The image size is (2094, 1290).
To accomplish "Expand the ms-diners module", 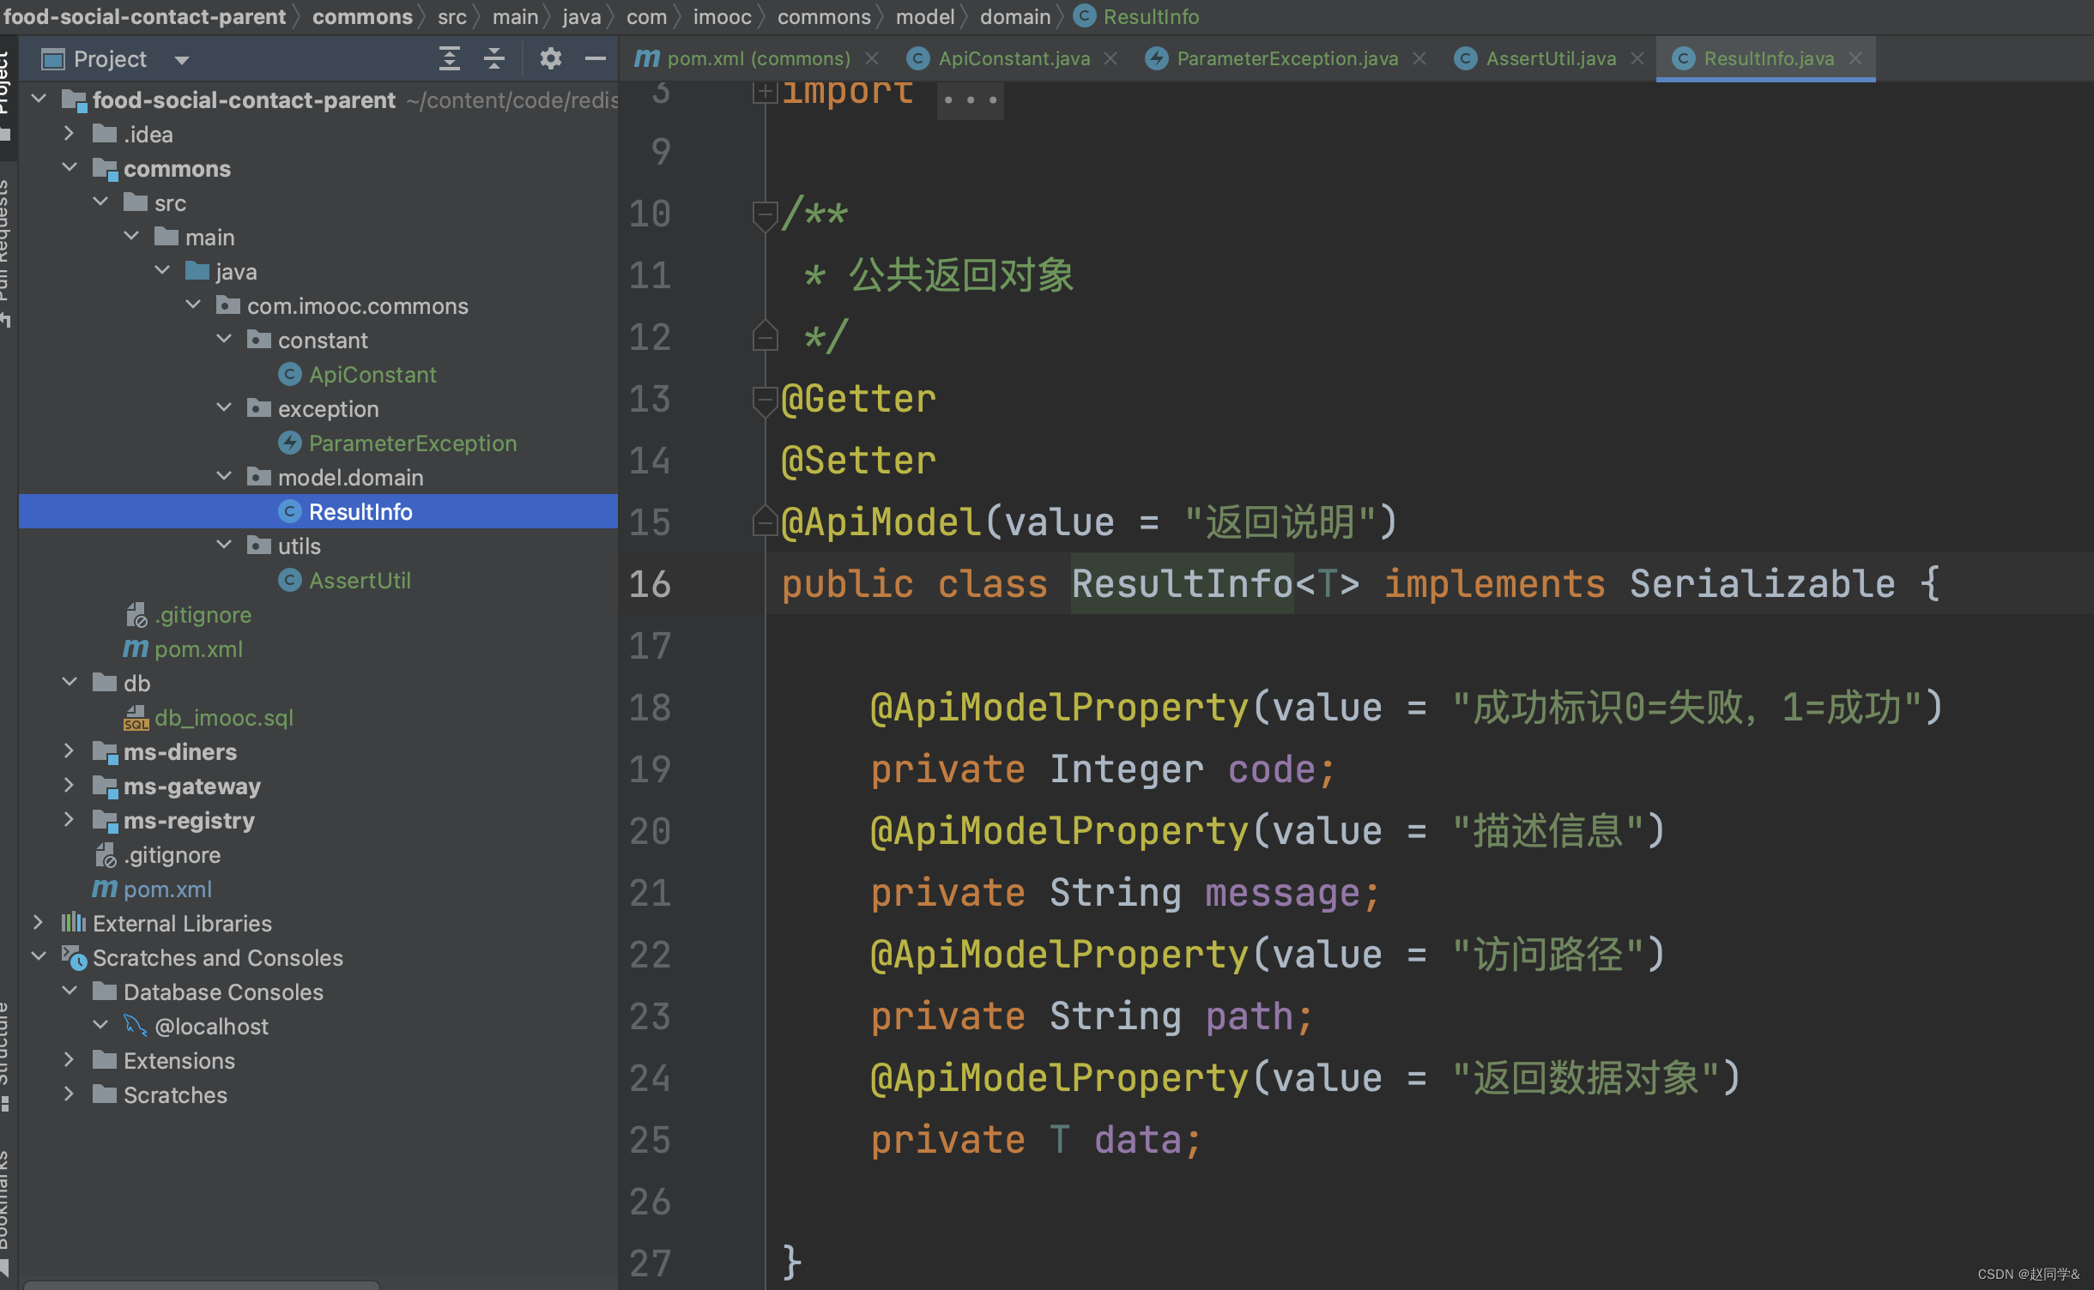I will (69, 751).
